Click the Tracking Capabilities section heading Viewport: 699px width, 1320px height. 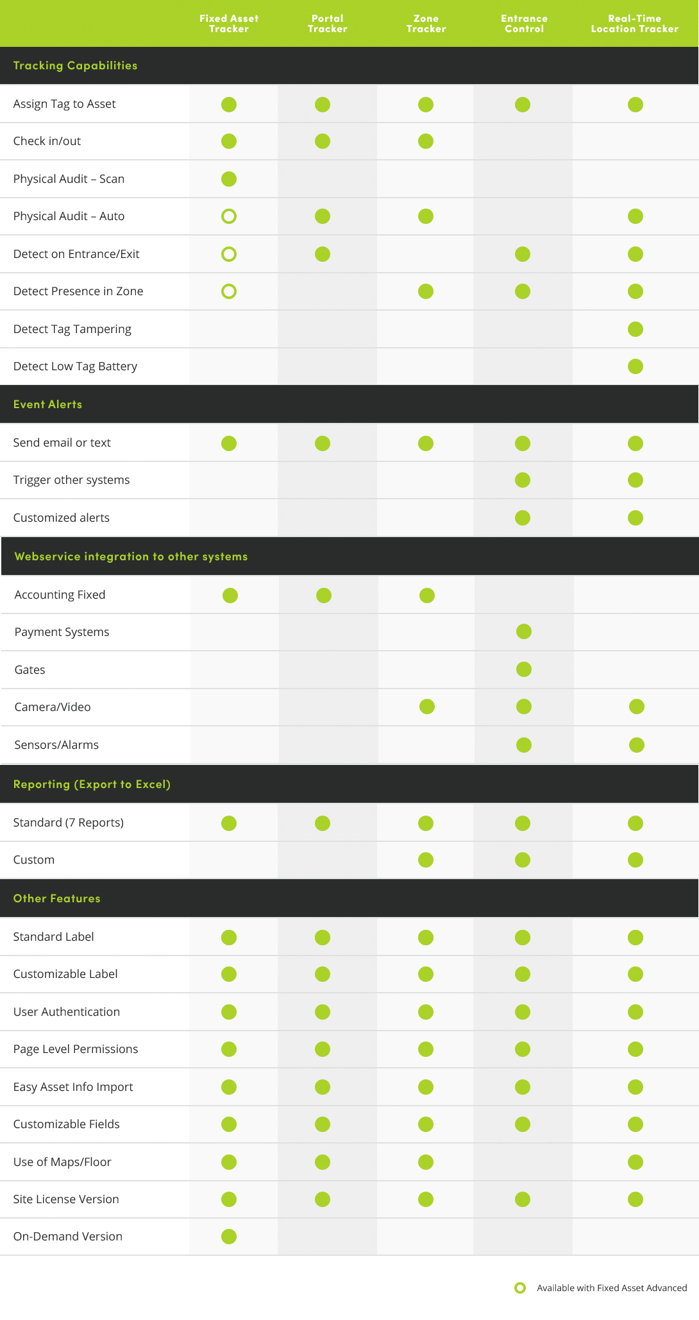click(x=76, y=65)
